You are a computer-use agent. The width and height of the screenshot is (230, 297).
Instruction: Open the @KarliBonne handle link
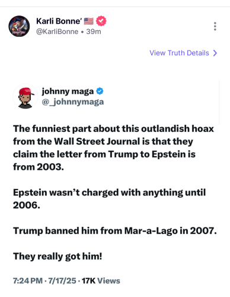coord(57,31)
